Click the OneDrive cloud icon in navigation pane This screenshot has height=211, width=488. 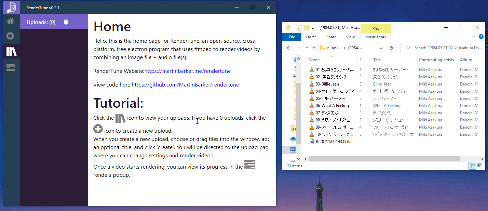pyautogui.click(x=293, y=139)
